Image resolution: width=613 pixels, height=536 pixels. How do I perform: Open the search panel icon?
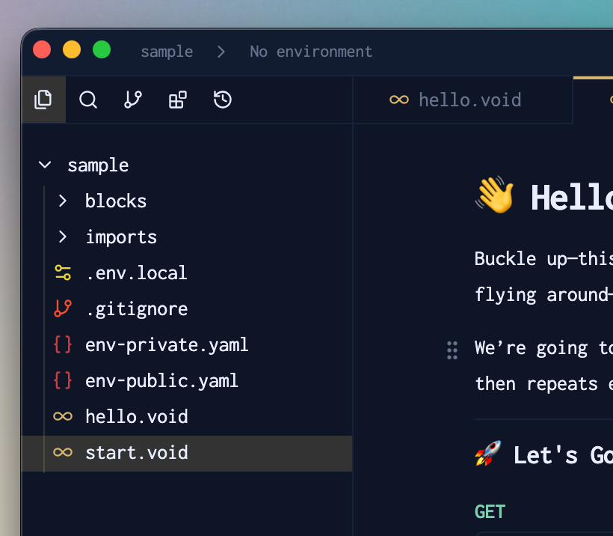(88, 100)
